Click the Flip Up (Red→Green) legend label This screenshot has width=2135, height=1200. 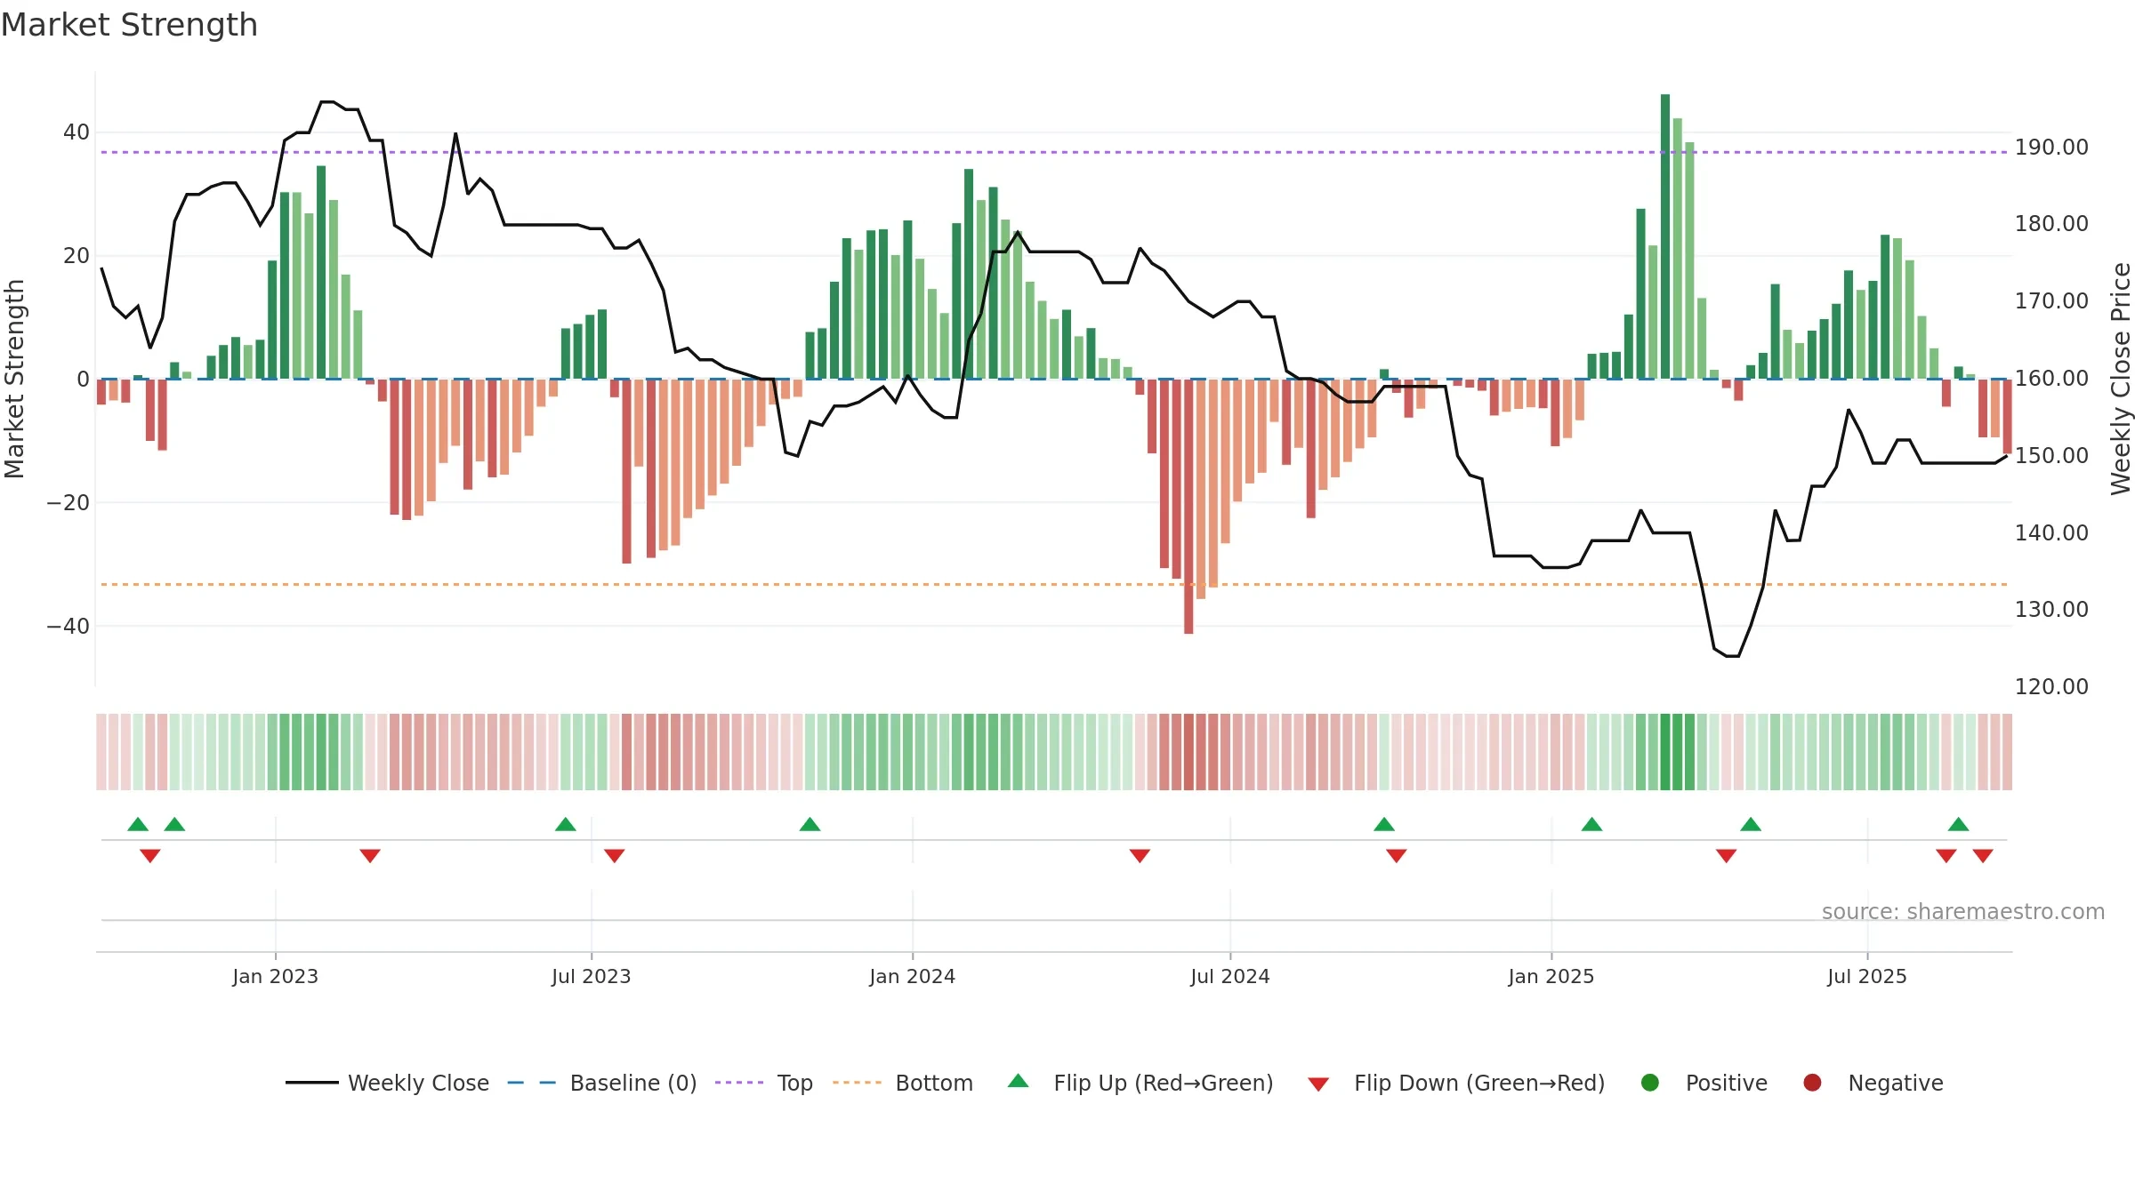pyautogui.click(x=1164, y=1083)
